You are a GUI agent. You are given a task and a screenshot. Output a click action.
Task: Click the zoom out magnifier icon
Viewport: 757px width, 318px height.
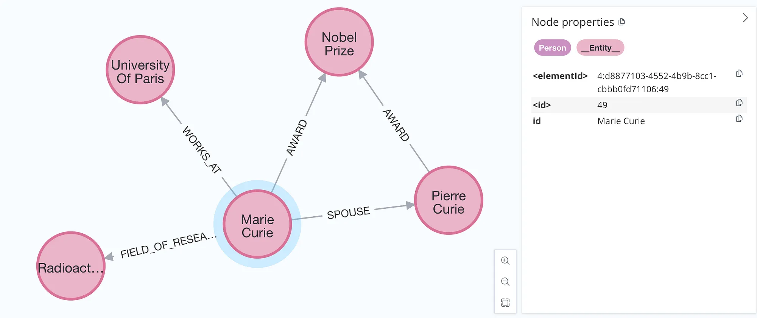coord(505,282)
